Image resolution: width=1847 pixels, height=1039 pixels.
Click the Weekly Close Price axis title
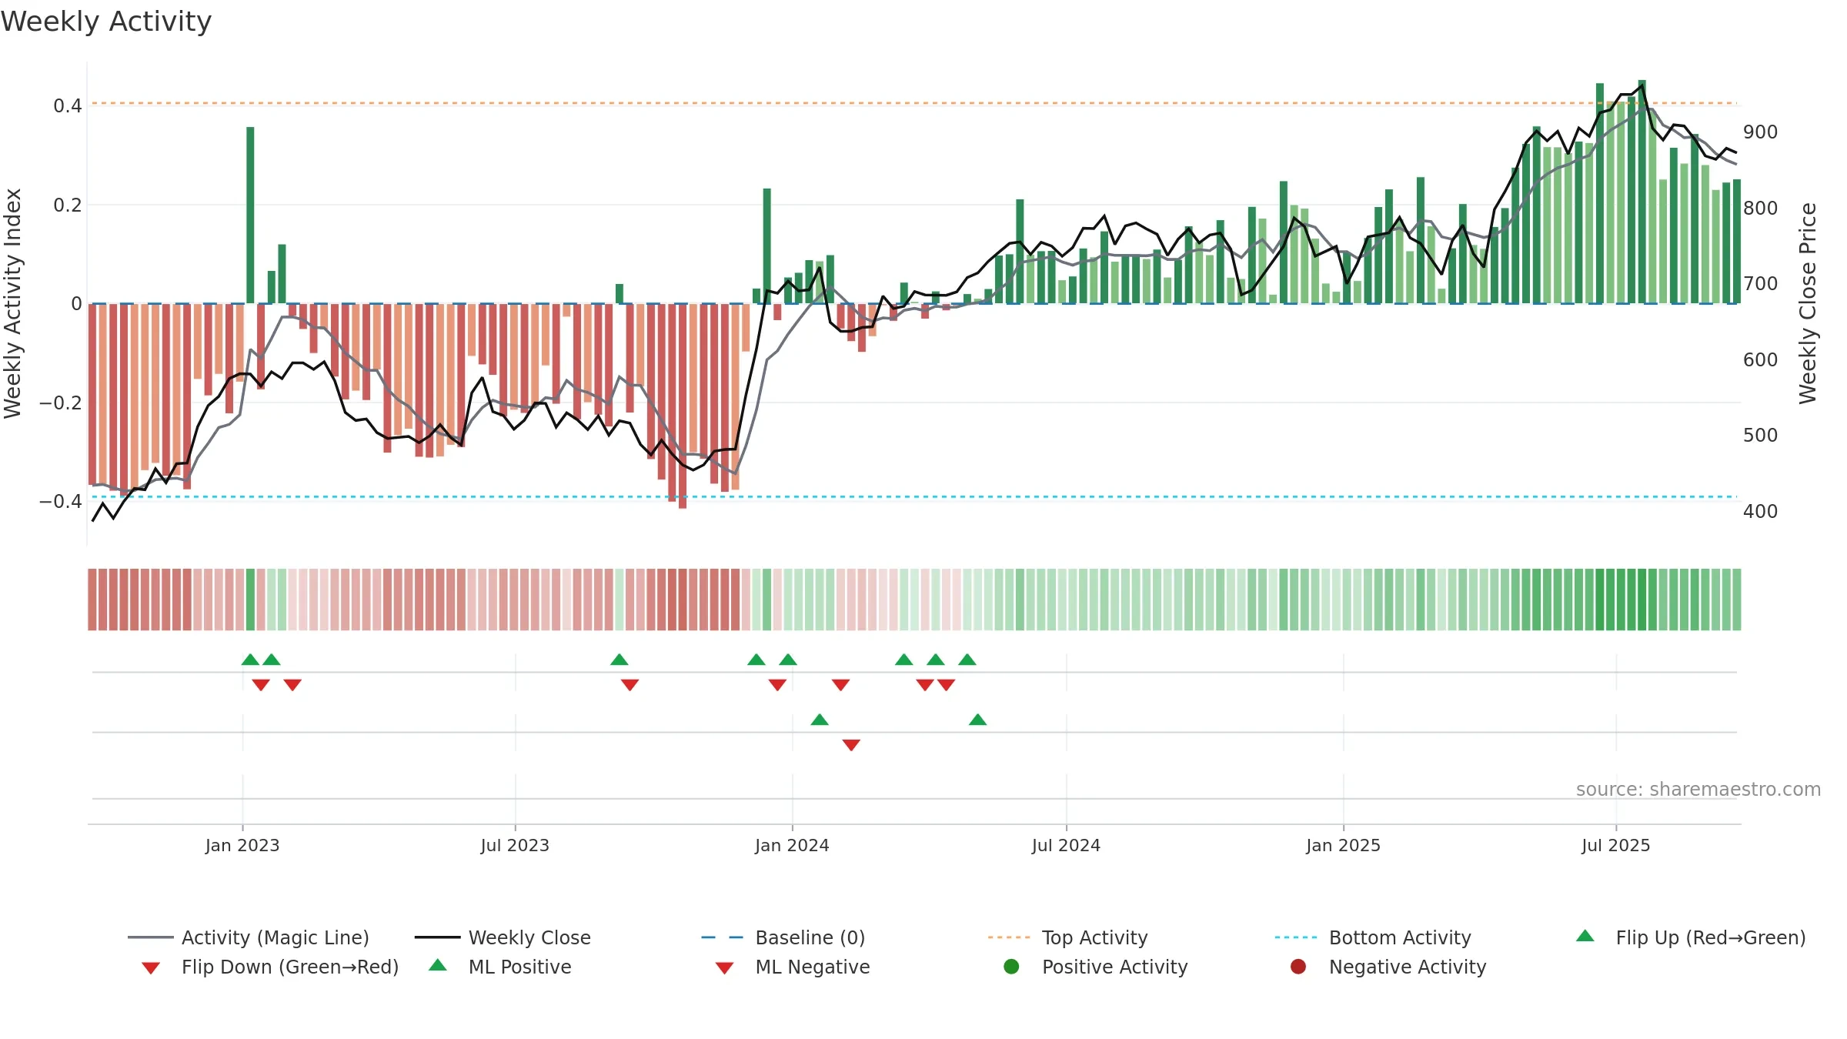pyautogui.click(x=1808, y=303)
